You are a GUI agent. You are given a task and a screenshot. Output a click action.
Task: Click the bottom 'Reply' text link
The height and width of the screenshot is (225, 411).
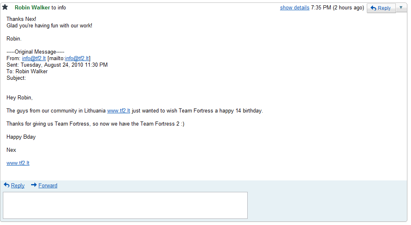(x=18, y=186)
